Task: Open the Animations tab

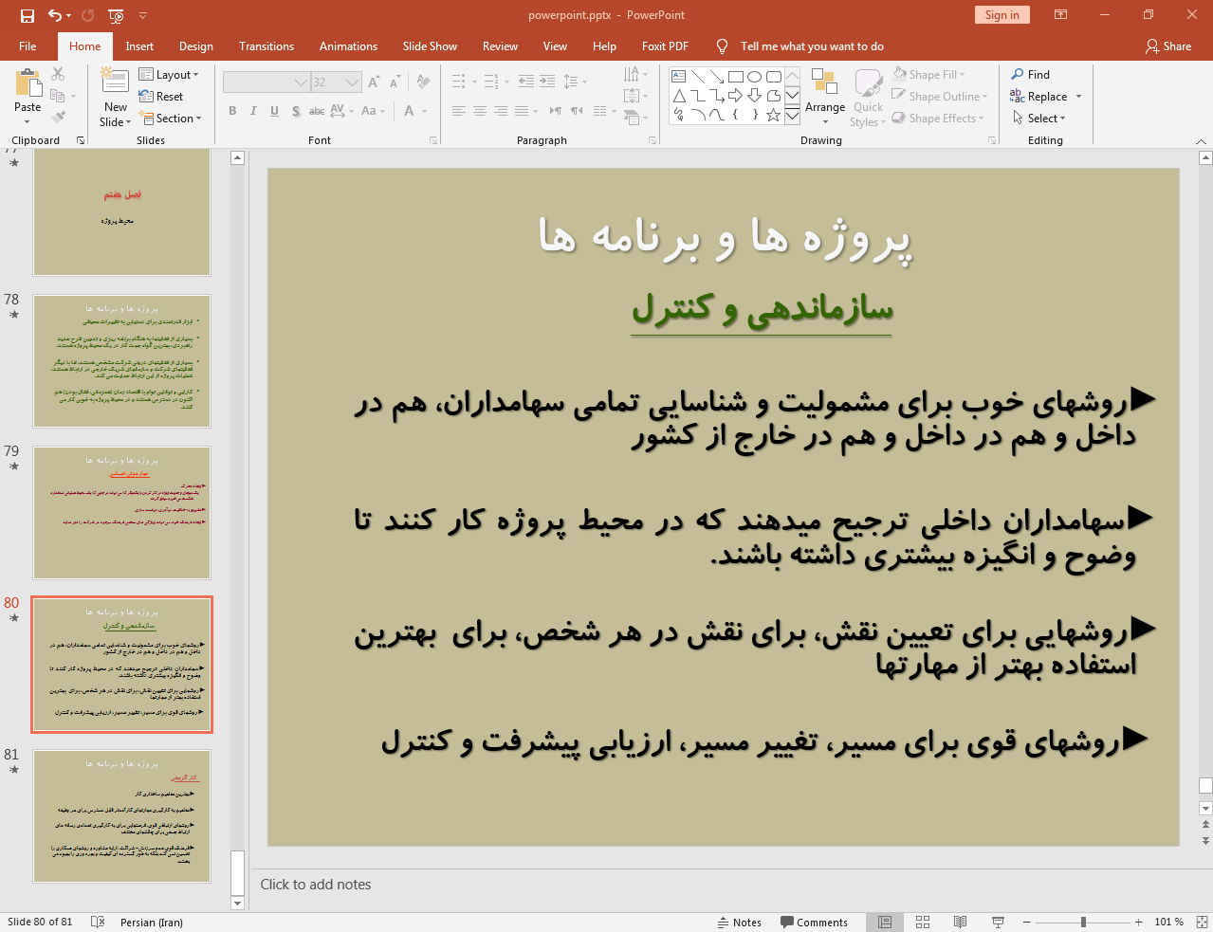Action: coord(348,46)
